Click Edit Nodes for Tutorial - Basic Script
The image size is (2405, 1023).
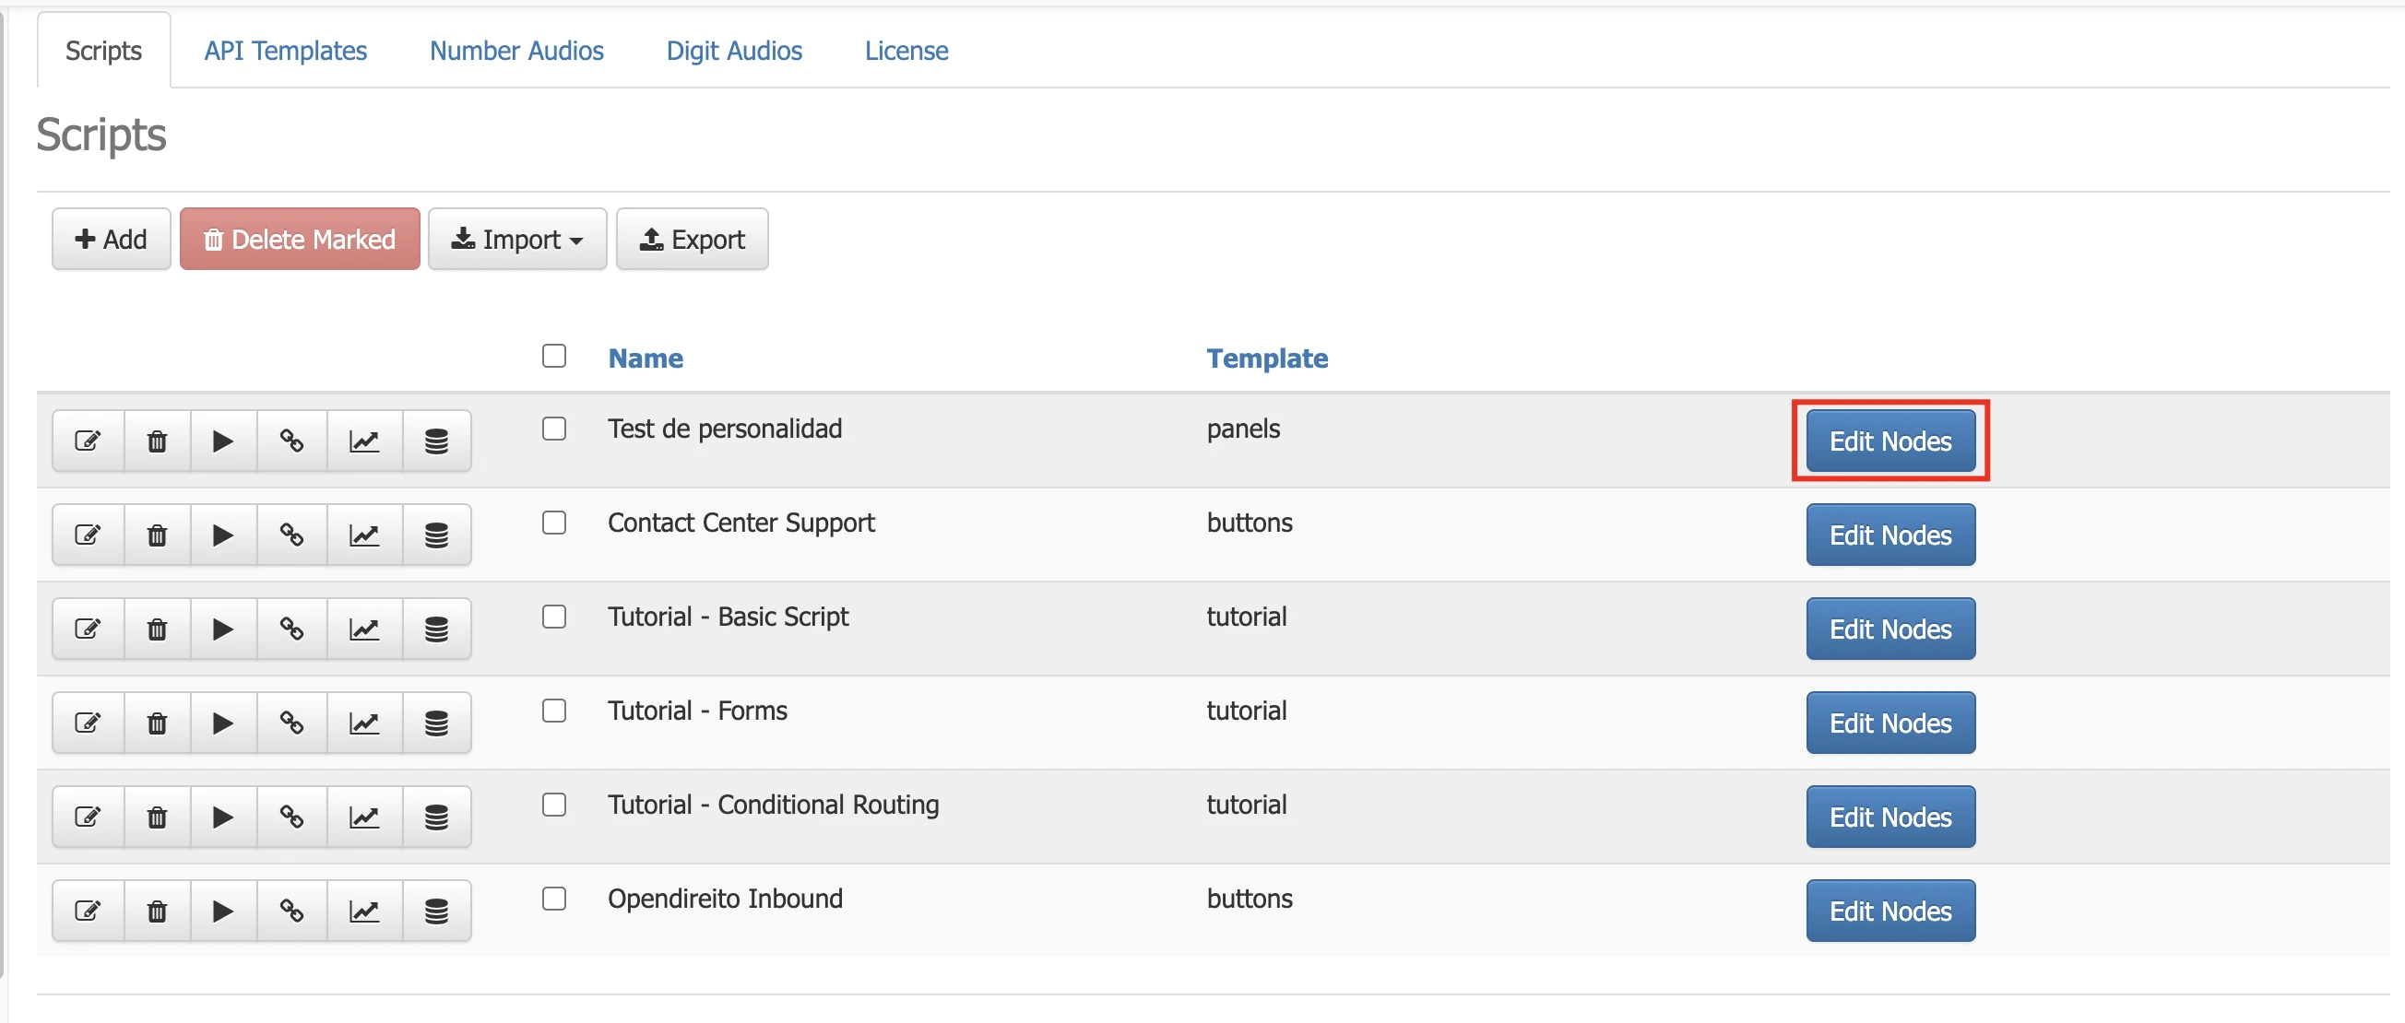[1890, 629]
